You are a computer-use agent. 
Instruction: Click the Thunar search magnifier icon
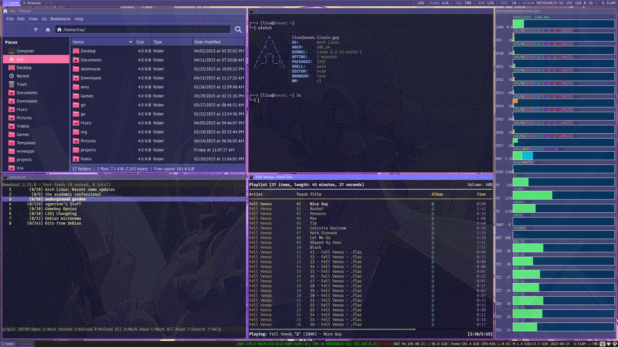(238, 30)
